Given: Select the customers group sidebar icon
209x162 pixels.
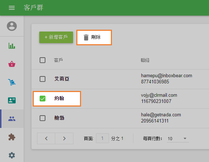Looking at the screenshot, I should pyautogui.click(x=12, y=119).
